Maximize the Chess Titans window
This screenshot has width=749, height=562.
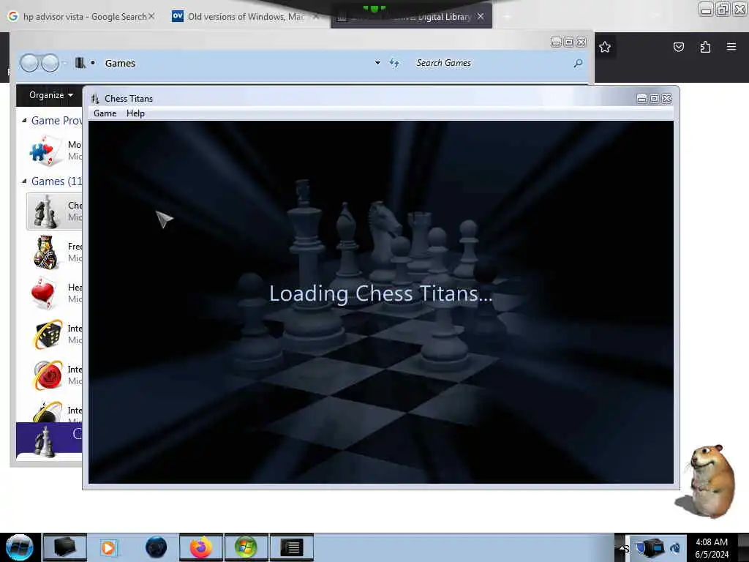click(655, 99)
